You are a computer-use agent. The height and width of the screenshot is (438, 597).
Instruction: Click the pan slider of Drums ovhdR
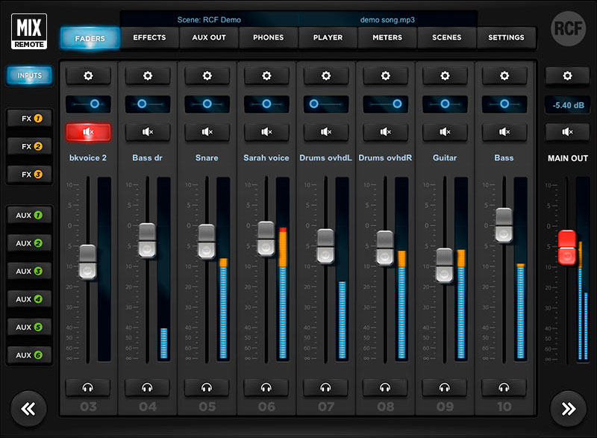coord(386,104)
